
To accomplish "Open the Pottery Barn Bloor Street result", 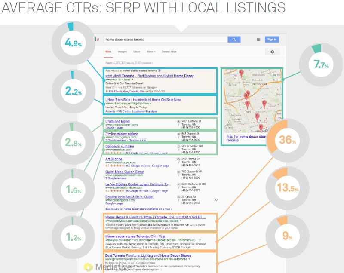I will [156, 217].
